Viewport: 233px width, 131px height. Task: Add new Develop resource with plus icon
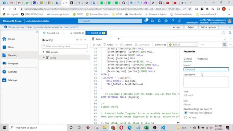pyautogui.click(x=77, y=40)
